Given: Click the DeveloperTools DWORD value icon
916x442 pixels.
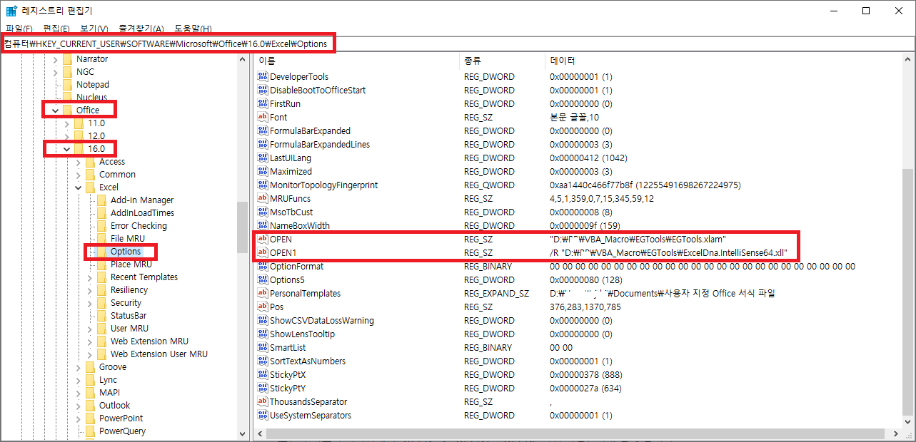Looking at the screenshot, I should (262, 77).
